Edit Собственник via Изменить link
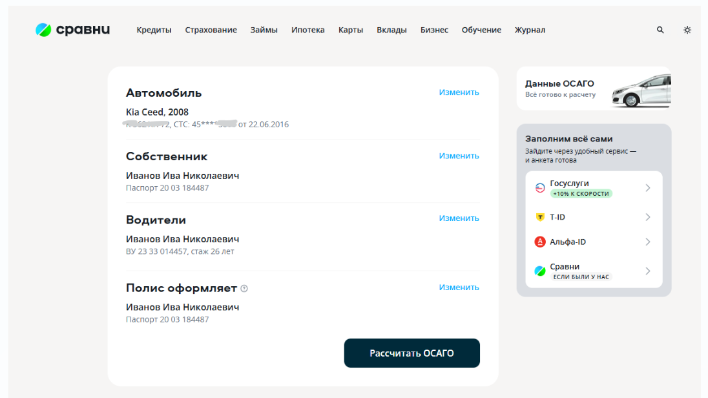 (x=459, y=156)
